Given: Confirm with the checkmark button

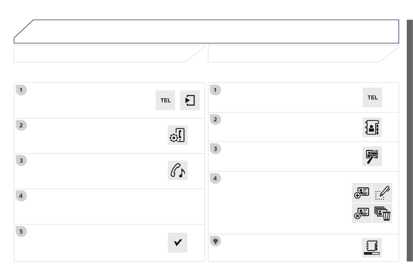Looking at the screenshot, I should [178, 242].
